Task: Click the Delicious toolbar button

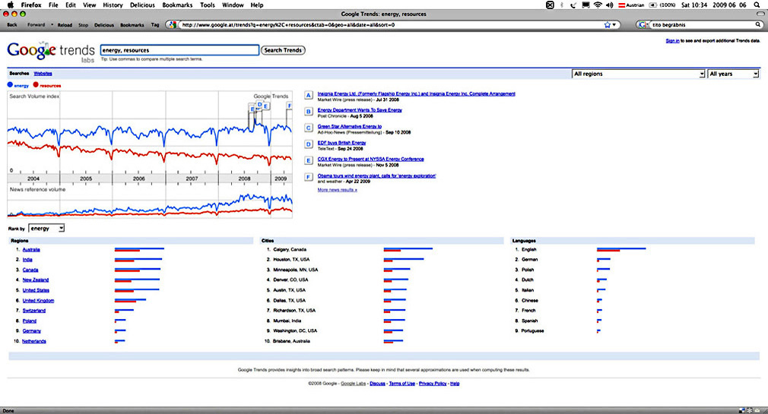Action: 104,25
